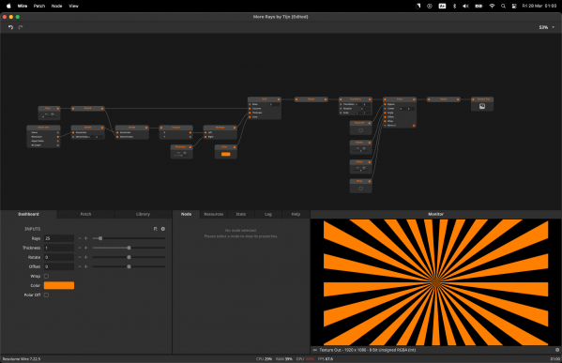Select the Multiply node header

pos(220,128)
